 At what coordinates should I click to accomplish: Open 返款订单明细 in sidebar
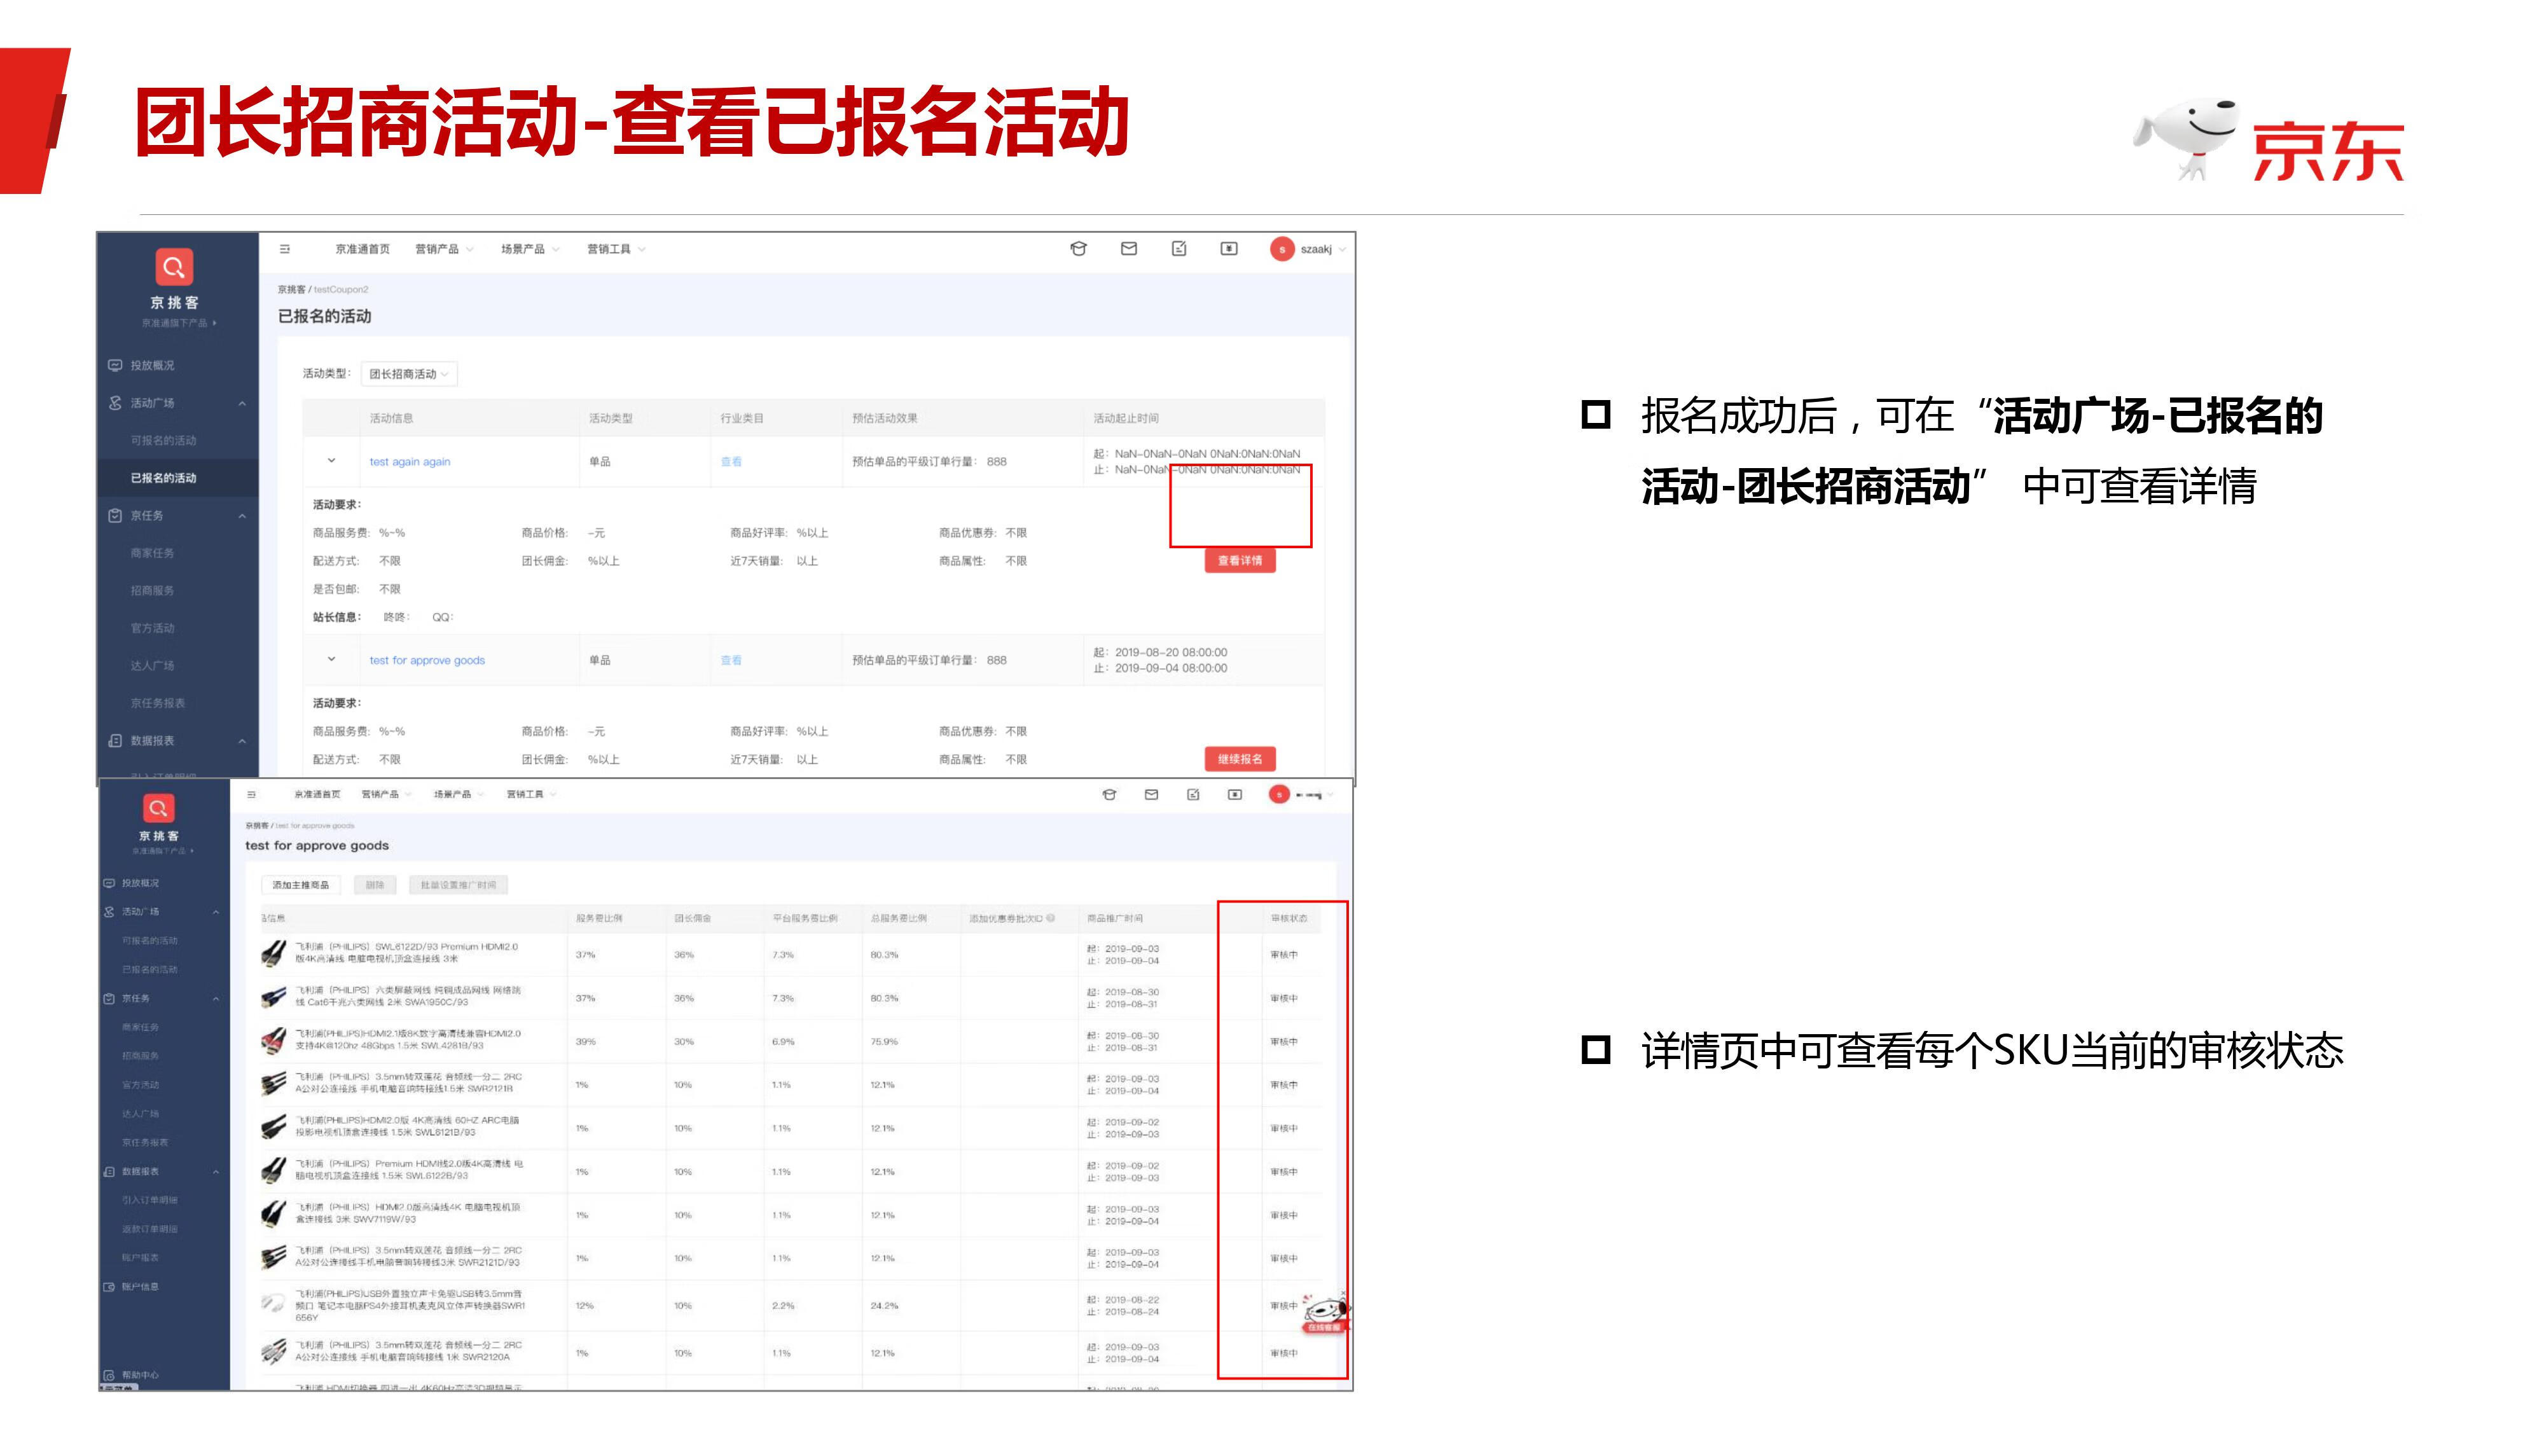pos(150,1229)
